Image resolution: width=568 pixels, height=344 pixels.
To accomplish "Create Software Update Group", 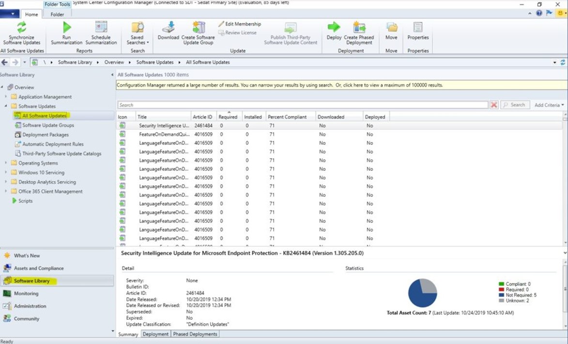I will click(198, 32).
